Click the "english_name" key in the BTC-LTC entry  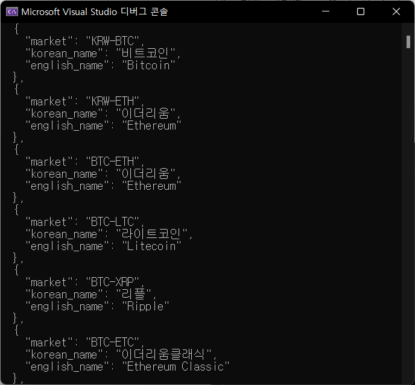[67, 246]
